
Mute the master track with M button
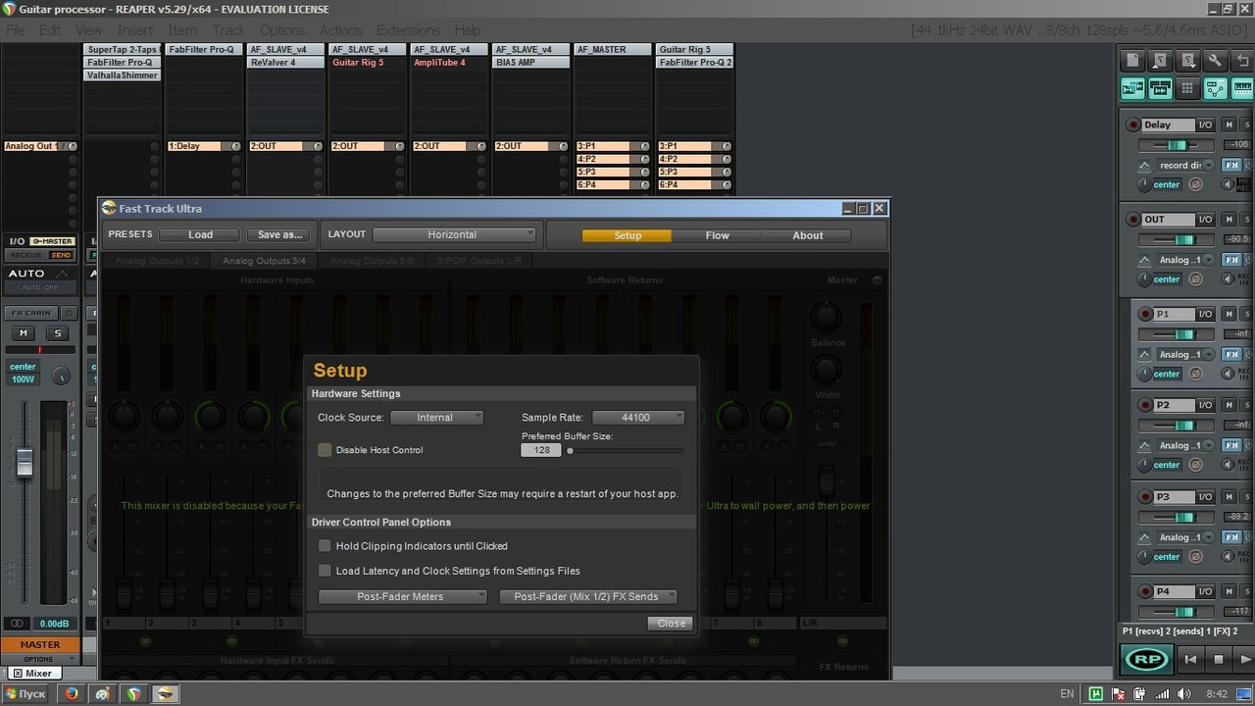point(24,333)
